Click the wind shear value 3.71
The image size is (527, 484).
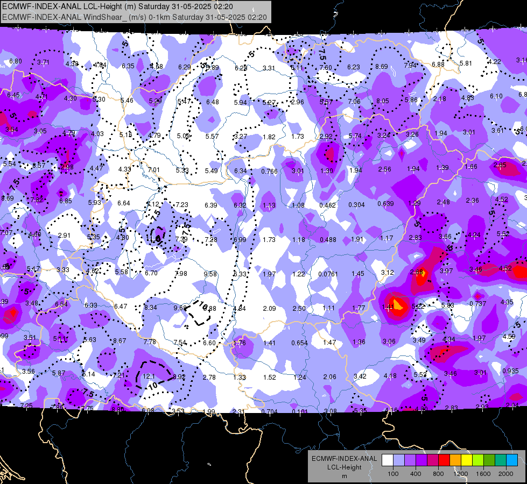43,62
